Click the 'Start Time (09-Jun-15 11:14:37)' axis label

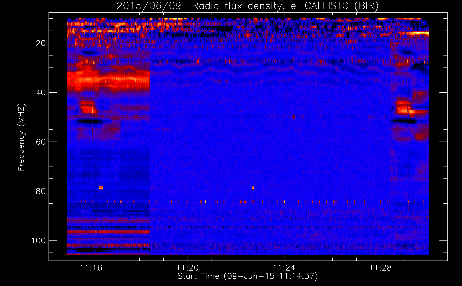(248, 276)
